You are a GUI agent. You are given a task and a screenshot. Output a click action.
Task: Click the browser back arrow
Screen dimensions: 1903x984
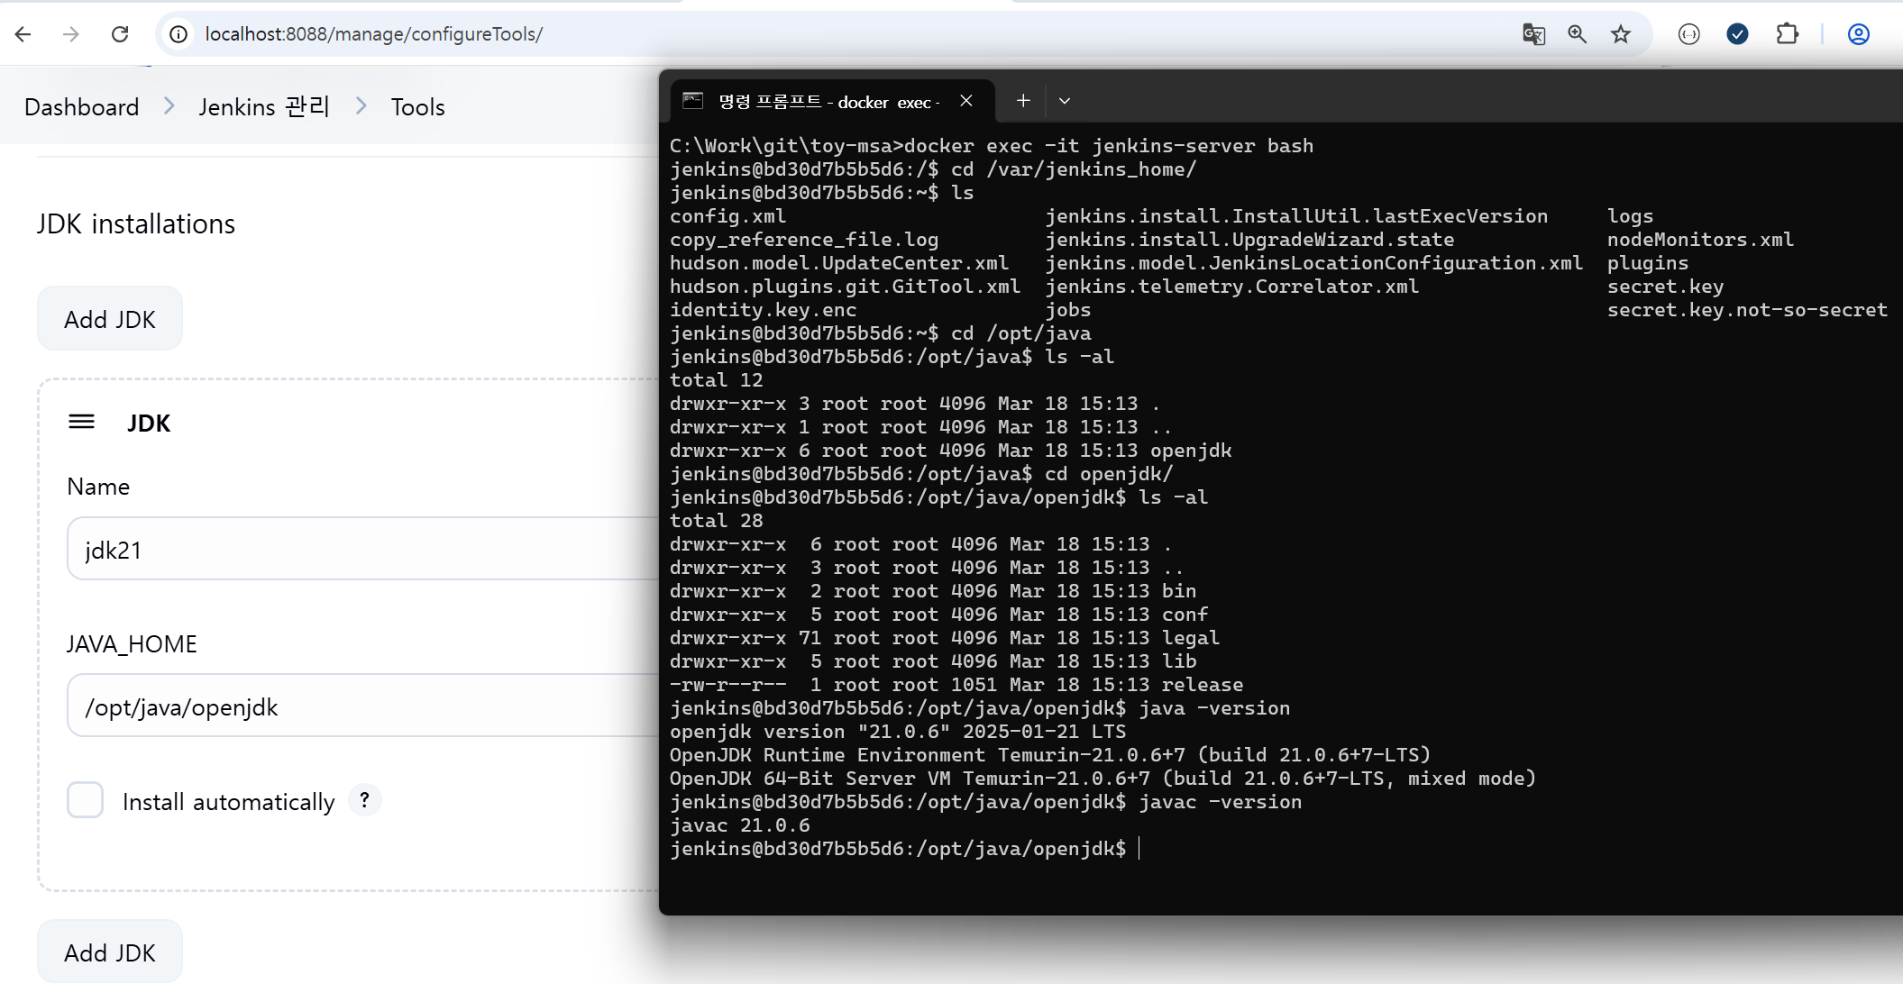[23, 34]
